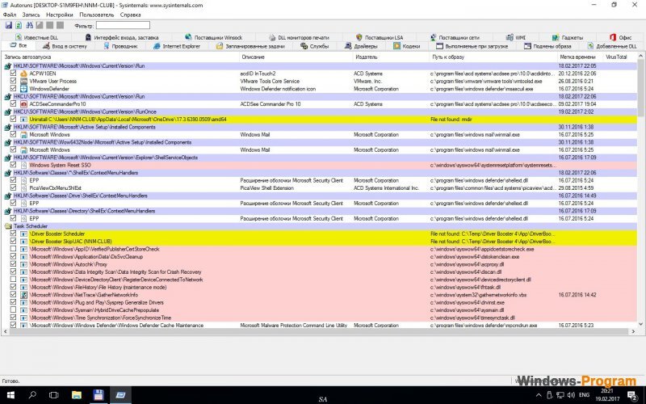Sort by Путь к образу column header
The height and width of the screenshot is (404, 646).
click(493, 57)
